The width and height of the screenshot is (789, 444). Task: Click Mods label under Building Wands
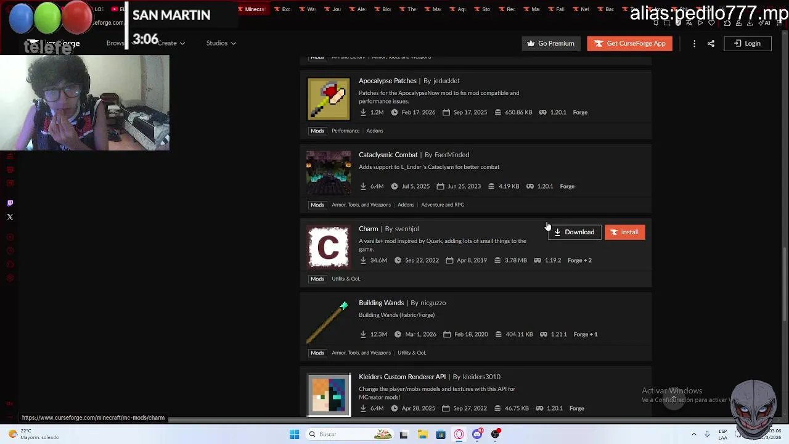tap(317, 353)
